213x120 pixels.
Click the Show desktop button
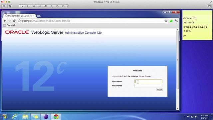pyautogui.click(x=212, y=117)
